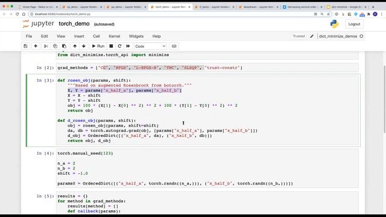Open the Help menu
386x217 pixels.
(x=156, y=36)
